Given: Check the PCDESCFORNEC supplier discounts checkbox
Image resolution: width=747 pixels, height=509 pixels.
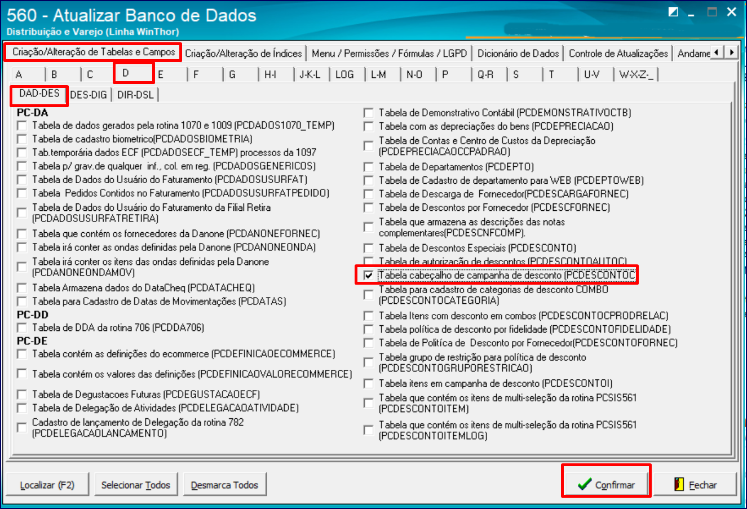Looking at the screenshot, I should 369,208.
